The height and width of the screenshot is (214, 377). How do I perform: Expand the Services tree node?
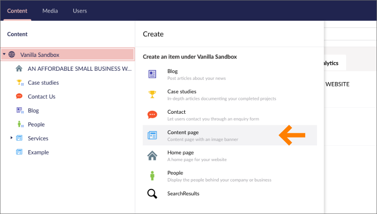(x=12, y=138)
